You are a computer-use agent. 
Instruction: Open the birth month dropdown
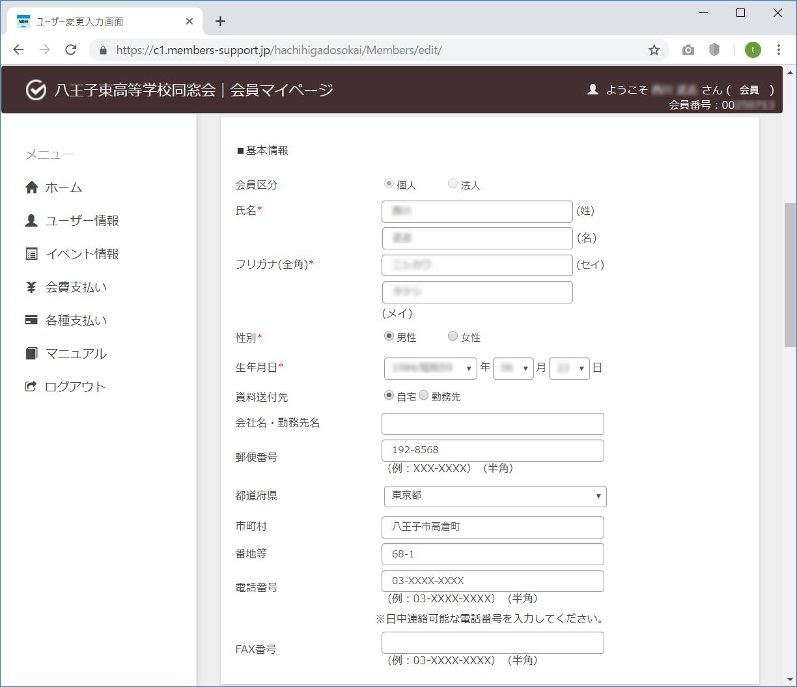(x=513, y=368)
